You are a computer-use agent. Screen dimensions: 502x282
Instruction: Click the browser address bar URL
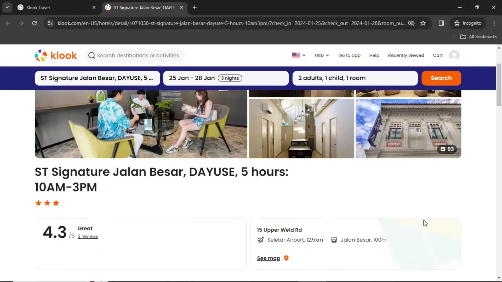(231, 23)
